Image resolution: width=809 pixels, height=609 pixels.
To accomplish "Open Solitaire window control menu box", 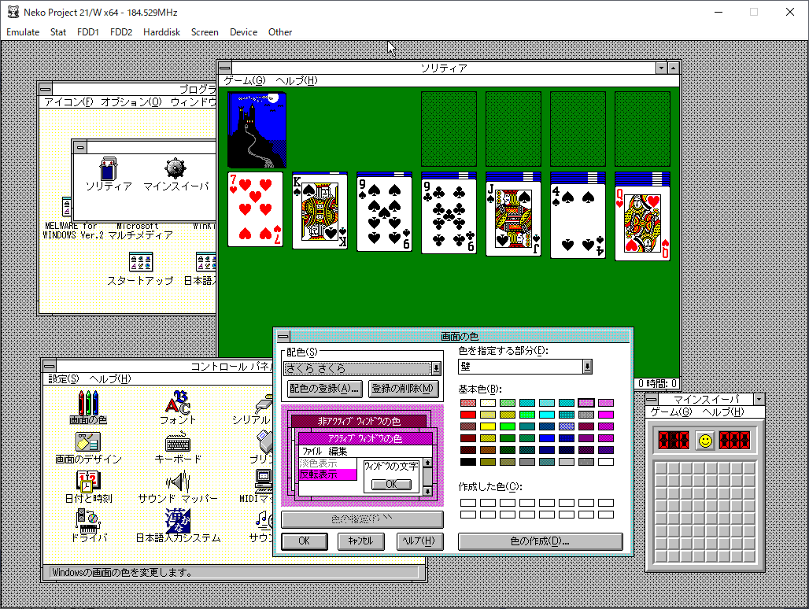I will pyautogui.click(x=224, y=68).
